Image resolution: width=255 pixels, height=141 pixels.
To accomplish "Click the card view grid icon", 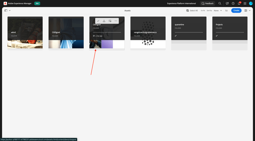I will [x=246, y=10].
